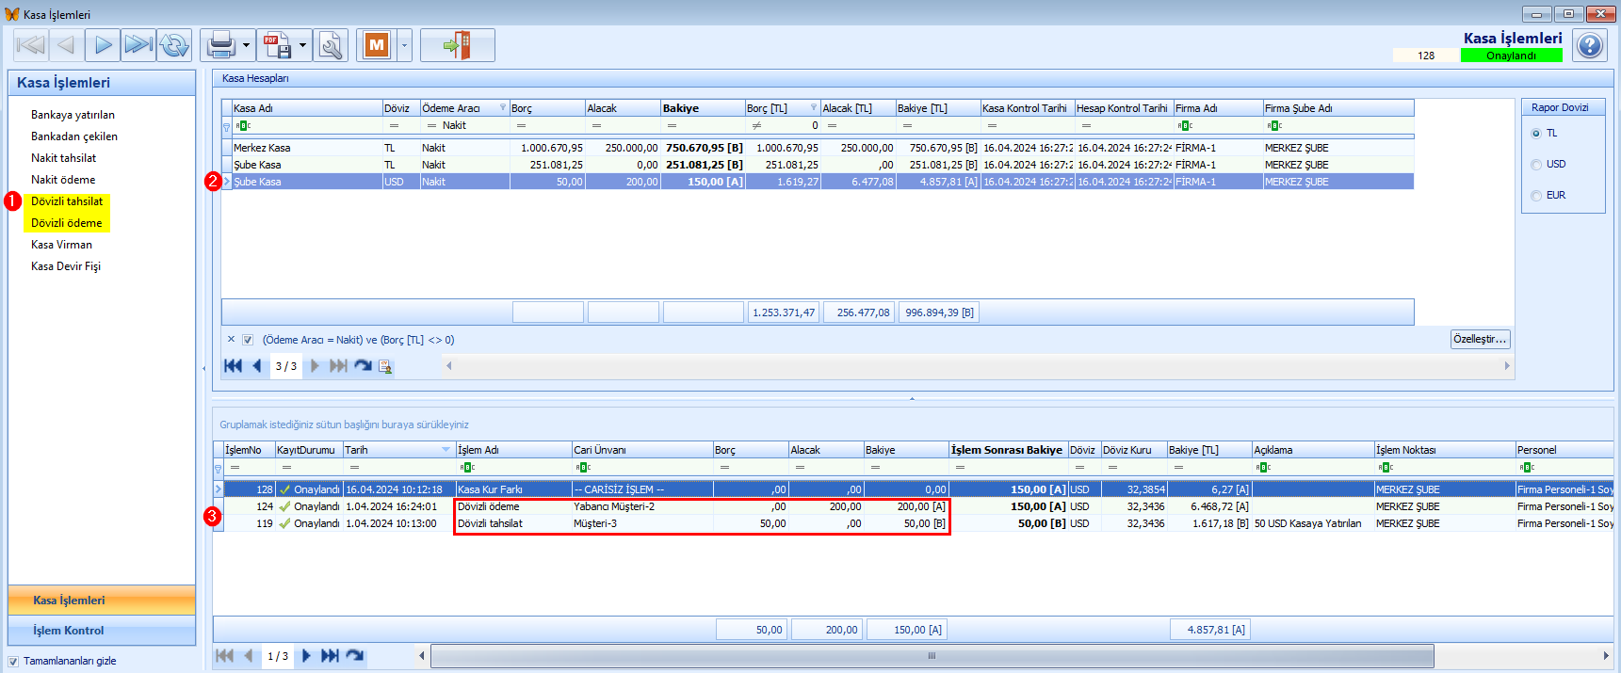1621x673 pixels.
Task: Switch to Kasa İşlemleri navigation group
Action: (x=102, y=601)
